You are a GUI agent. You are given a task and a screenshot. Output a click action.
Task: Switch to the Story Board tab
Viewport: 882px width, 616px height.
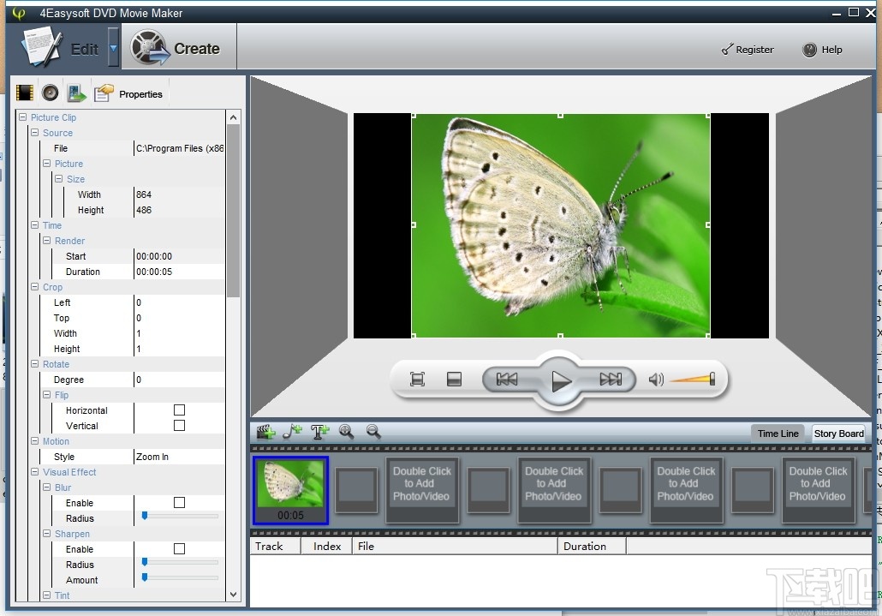point(839,434)
